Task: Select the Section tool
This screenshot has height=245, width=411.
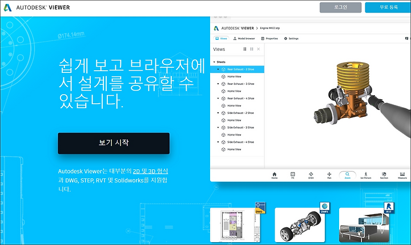Action: click(x=384, y=175)
